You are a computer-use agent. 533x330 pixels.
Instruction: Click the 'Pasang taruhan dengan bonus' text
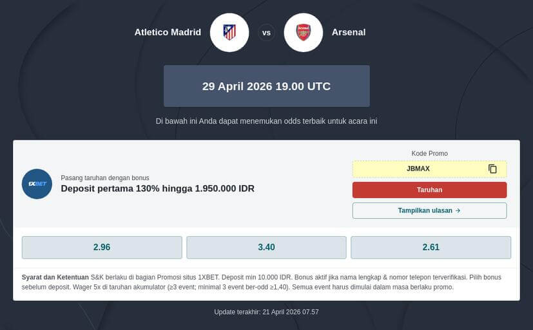(104, 178)
